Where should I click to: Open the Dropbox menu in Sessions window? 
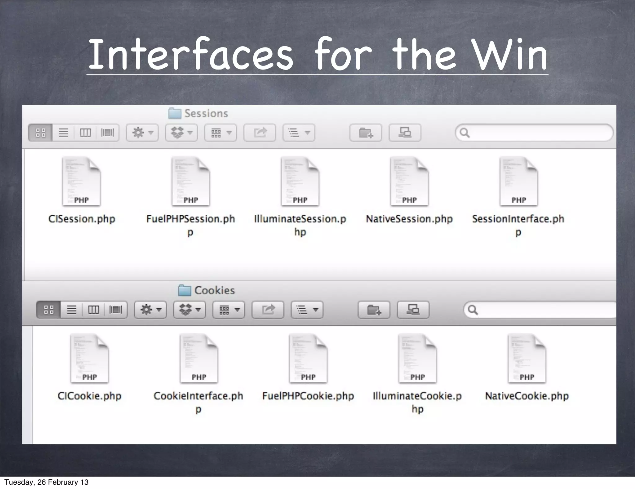pyautogui.click(x=181, y=133)
